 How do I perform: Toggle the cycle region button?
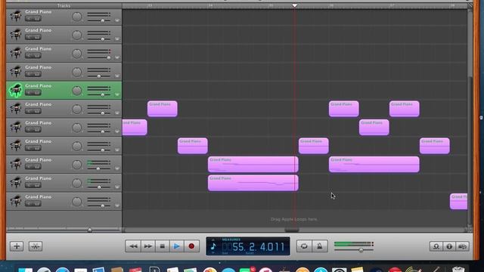tap(304, 246)
